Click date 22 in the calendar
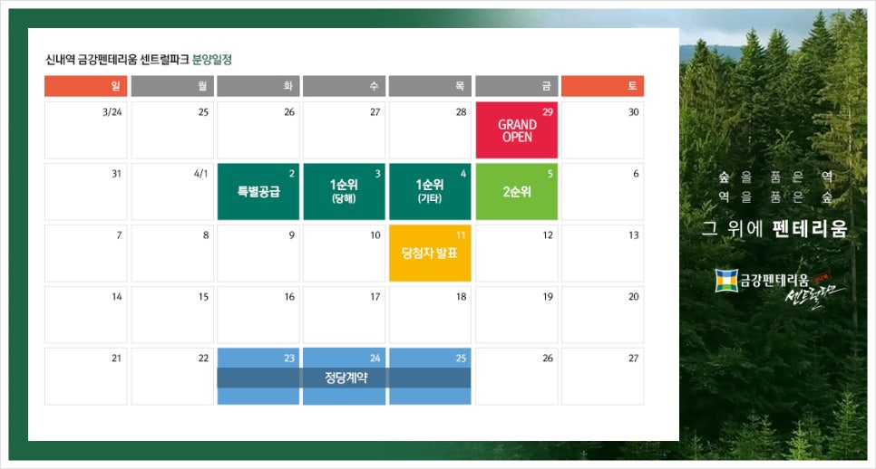The image size is (876, 469). [x=172, y=377]
